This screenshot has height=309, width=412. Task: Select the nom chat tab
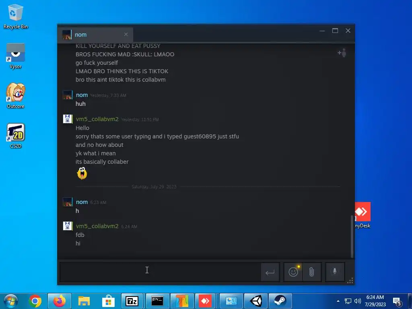pos(95,35)
